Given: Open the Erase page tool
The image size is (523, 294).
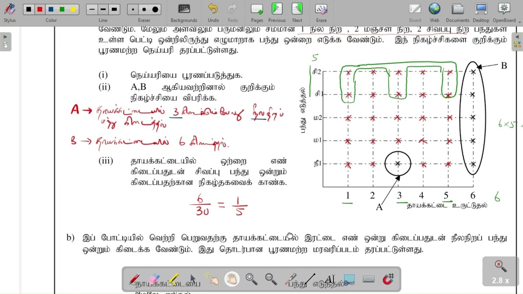Looking at the screenshot, I should tap(321, 13).
